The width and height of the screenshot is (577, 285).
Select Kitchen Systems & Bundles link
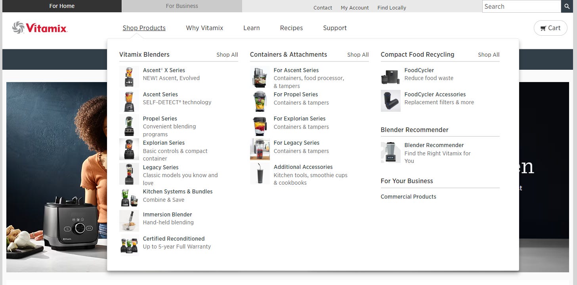coord(178,191)
